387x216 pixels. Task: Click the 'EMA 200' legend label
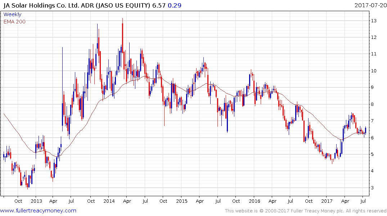[x=14, y=22]
